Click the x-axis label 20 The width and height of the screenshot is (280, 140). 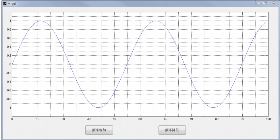tap(63, 119)
